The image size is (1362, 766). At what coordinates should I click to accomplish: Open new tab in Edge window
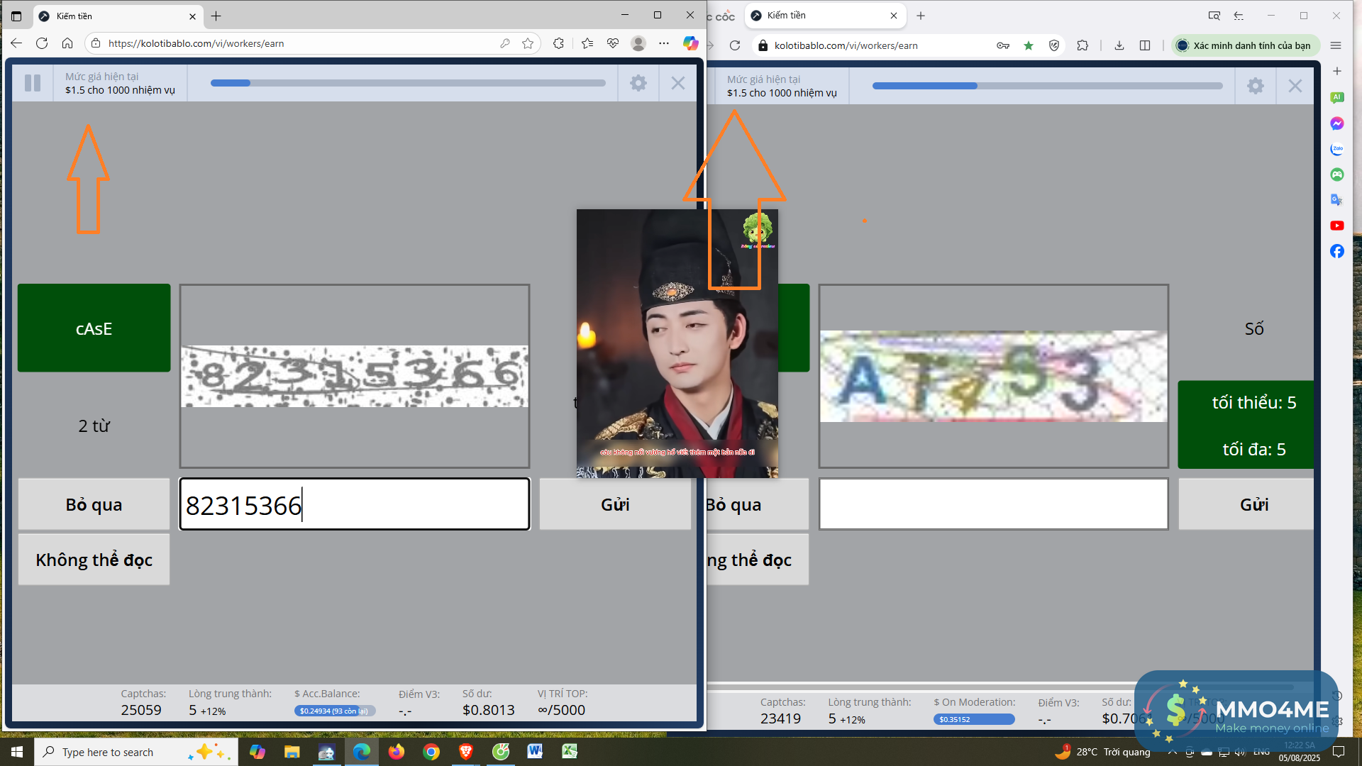[x=216, y=16]
